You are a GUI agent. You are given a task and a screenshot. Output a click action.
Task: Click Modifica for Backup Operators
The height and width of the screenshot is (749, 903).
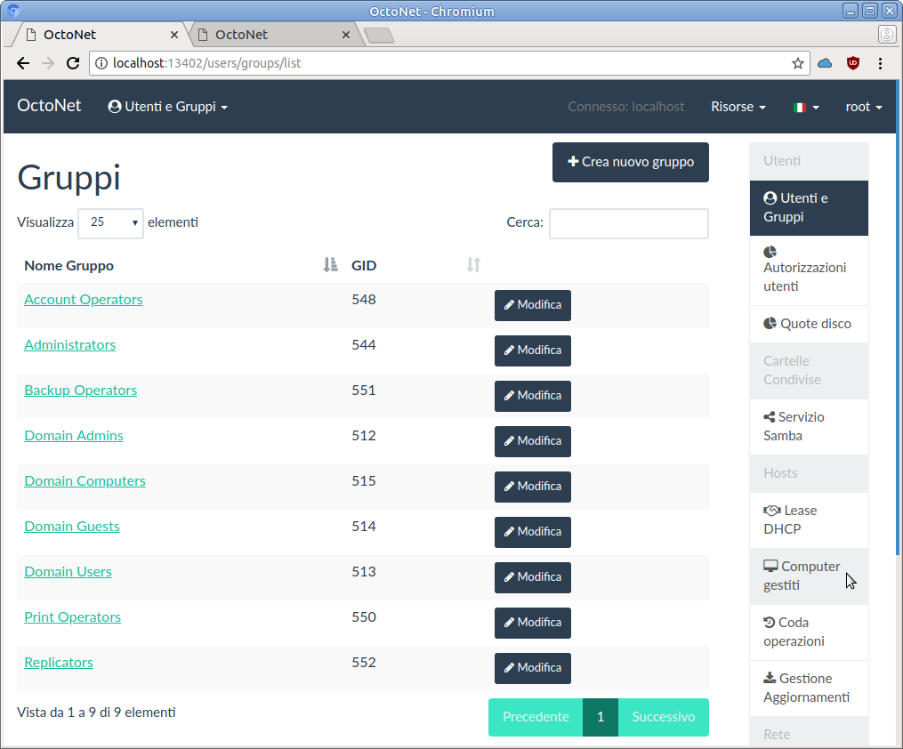(x=533, y=396)
